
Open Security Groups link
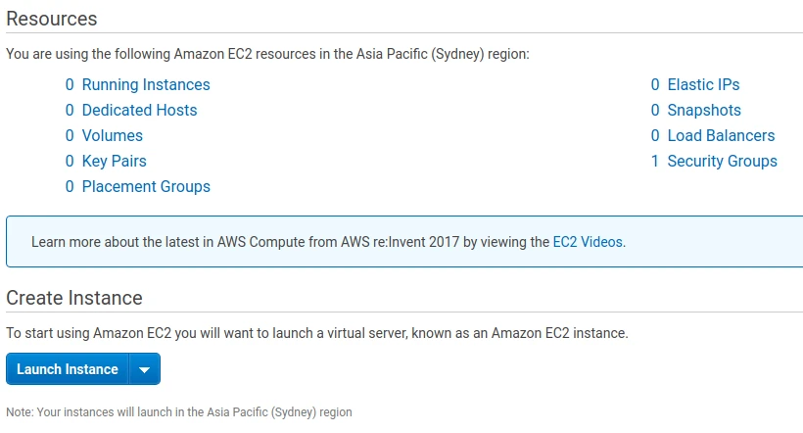722,161
